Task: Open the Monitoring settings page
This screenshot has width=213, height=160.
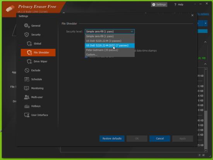Action: click(x=38, y=88)
